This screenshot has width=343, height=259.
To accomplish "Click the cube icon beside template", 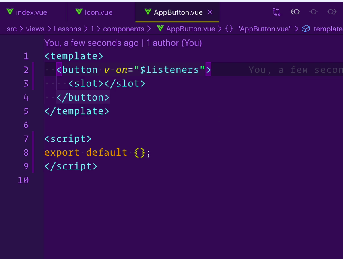I will (x=306, y=29).
